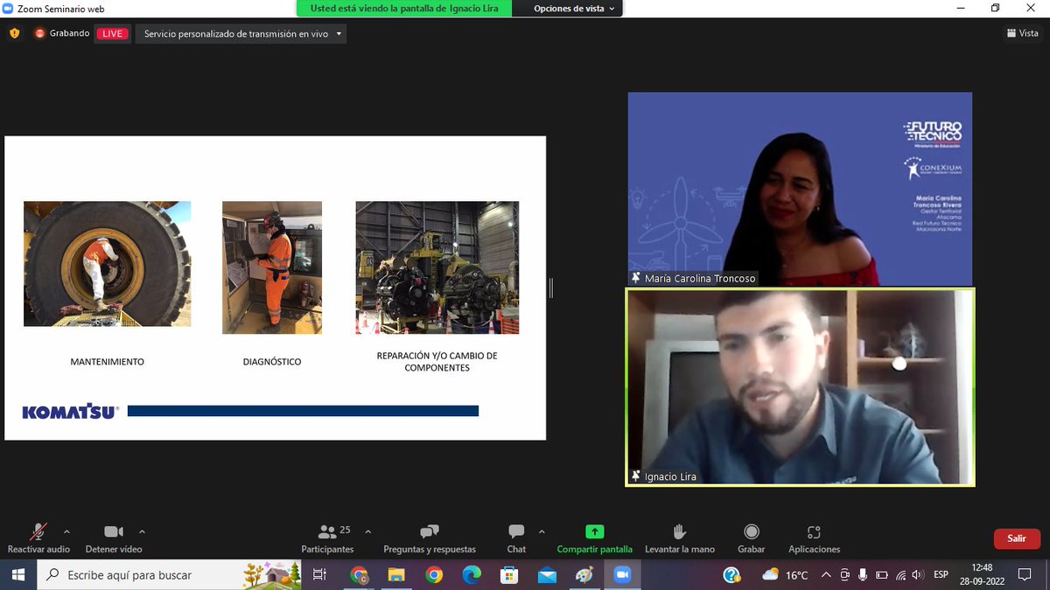Screen dimensions: 1050x590
Task: Click the KOMATSU logo on slide
Action: pyautogui.click(x=70, y=412)
